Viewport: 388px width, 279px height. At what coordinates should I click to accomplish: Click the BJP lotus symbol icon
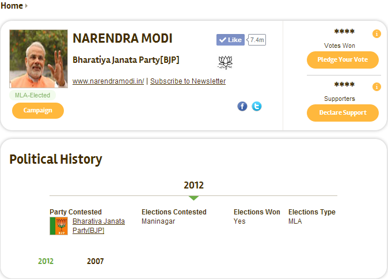pyautogui.click(x=225, y=62)
